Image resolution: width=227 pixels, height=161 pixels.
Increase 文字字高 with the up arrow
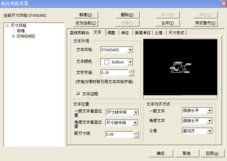click(x=131, y=71)
